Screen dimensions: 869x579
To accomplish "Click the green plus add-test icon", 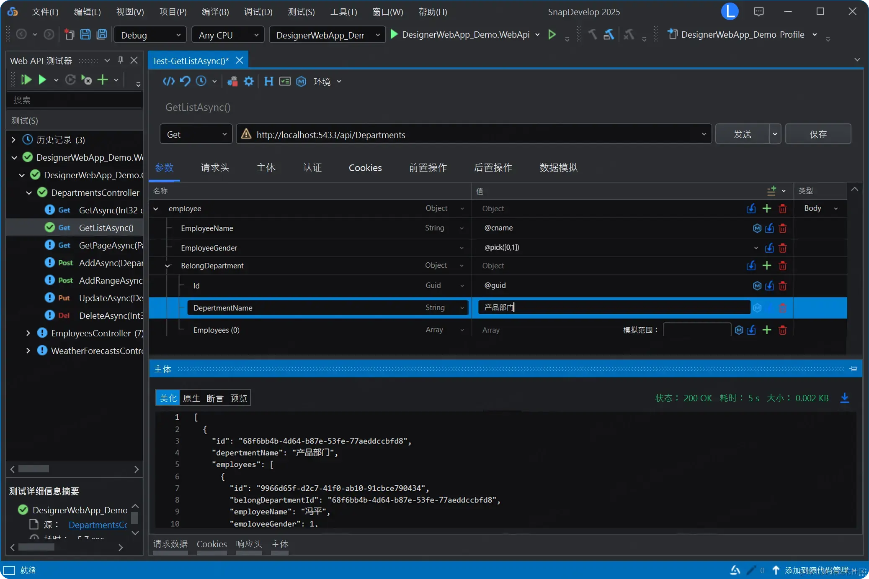I will coord(103,79).
